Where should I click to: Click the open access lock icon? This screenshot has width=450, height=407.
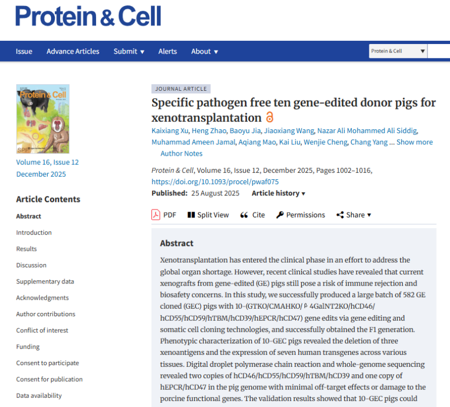pyautogui.click(x=270, y=118)
